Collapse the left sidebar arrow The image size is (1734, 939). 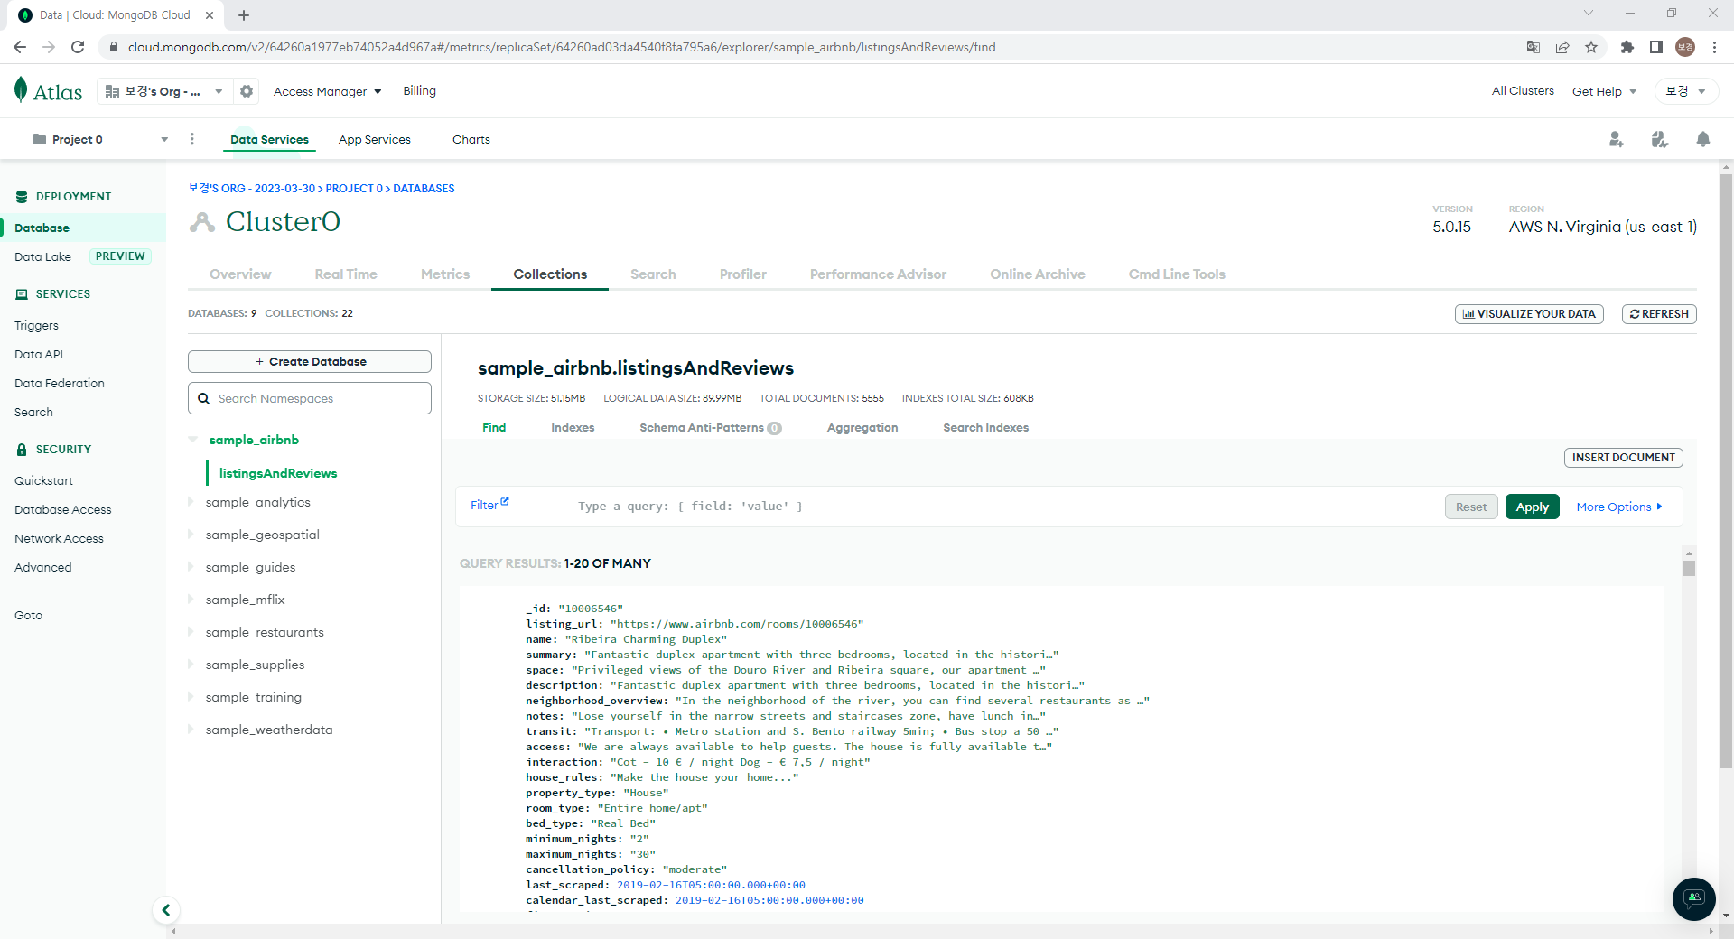166,910
